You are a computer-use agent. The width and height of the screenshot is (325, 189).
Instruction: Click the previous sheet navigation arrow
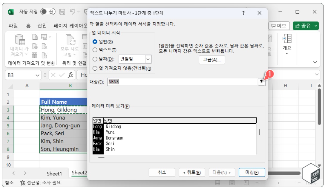tap(13, 173)
